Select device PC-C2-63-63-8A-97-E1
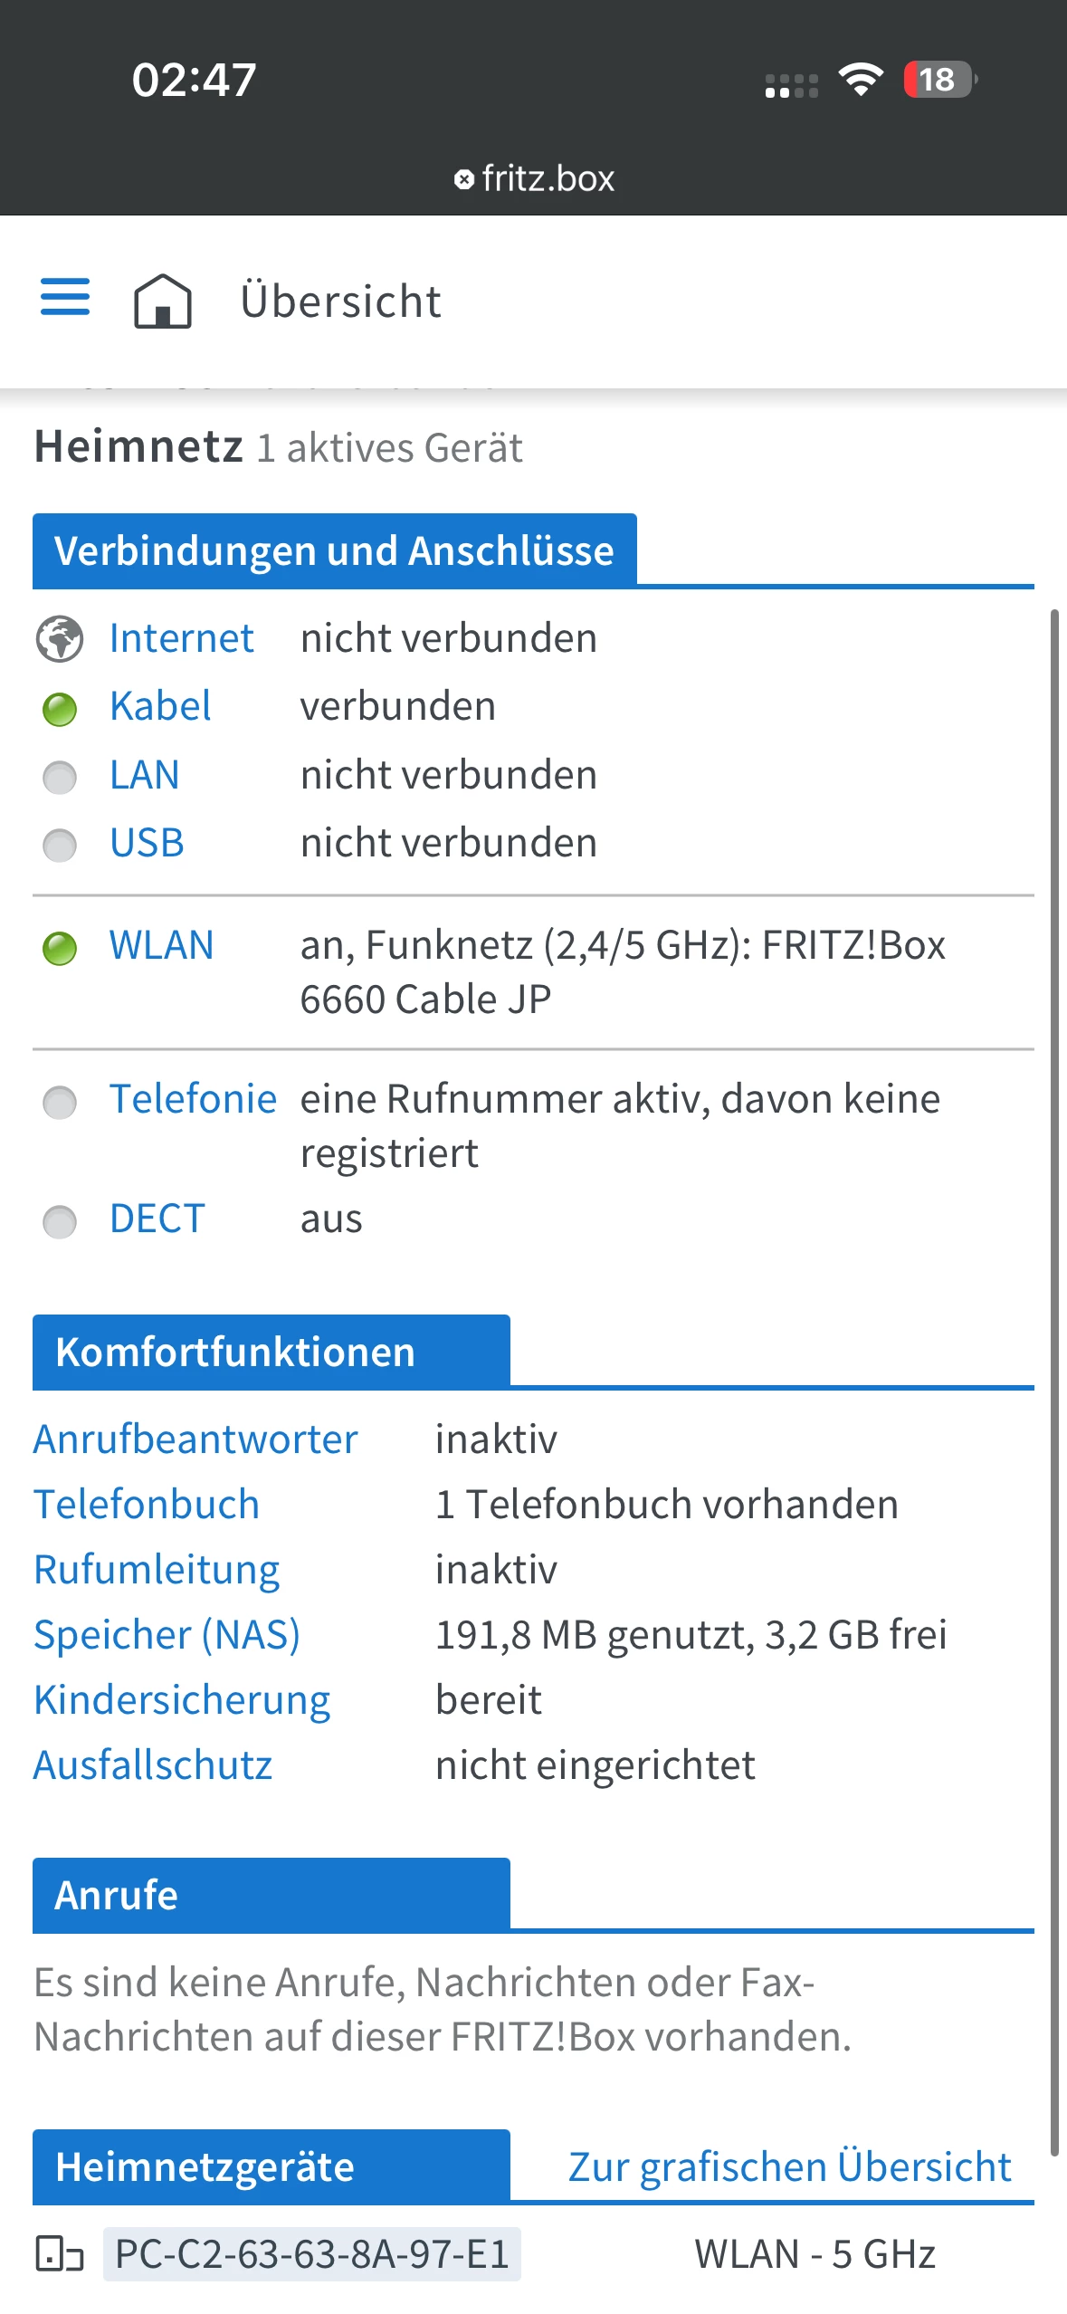1067x2314 pixels. coord(312,2253)
